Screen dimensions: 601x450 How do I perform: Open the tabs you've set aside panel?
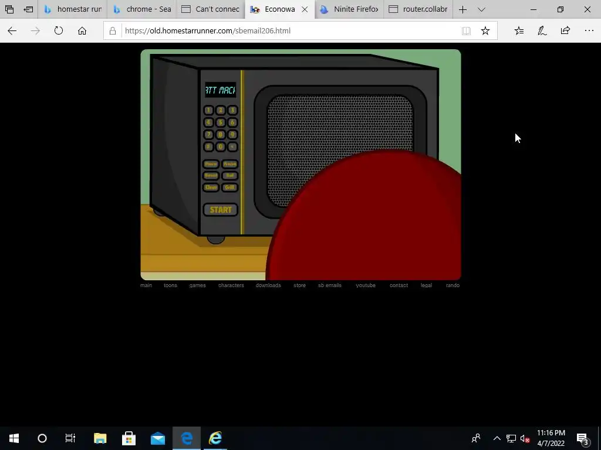pyautogui.click(x=9, y=9)
